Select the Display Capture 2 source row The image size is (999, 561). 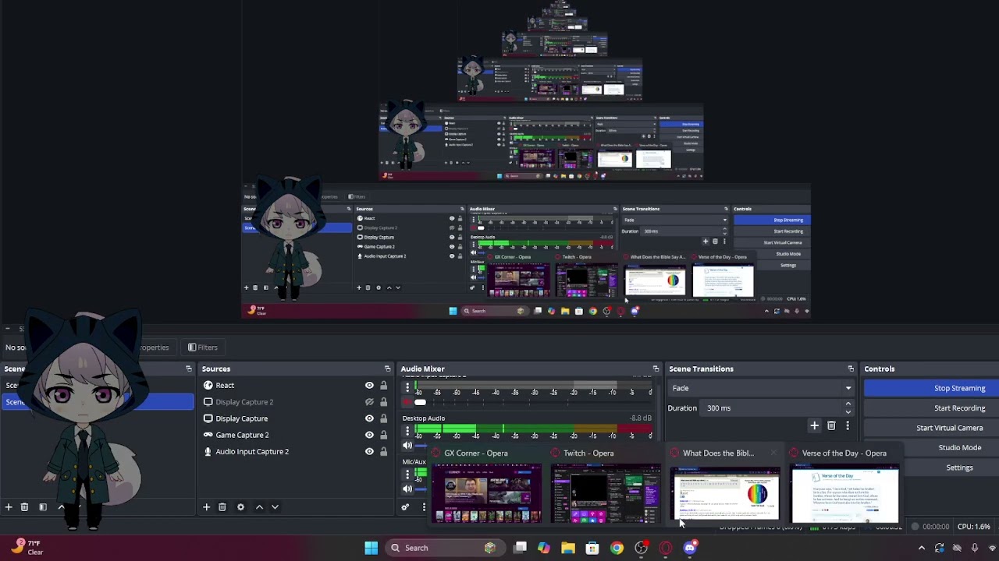(297, 402)
